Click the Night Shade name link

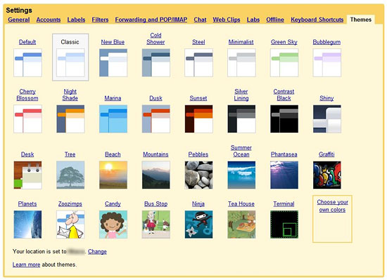pyautogui.click(x=70, y=95)
